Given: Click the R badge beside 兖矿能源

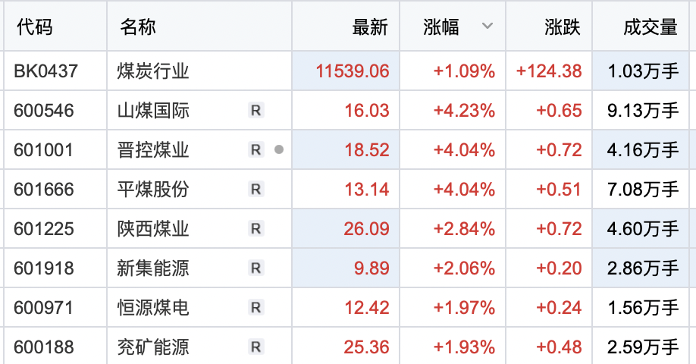Looking at the screenshot, I should [256, 347].
